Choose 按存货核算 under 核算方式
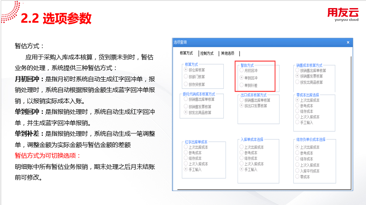This screenshot has height=205, width=366. tap(186, 84)
